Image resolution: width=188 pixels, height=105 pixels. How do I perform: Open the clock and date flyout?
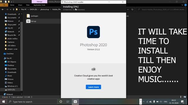174,102
